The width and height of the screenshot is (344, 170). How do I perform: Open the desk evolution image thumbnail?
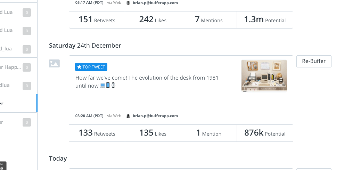pyautogui.click(x=264, y=76)
